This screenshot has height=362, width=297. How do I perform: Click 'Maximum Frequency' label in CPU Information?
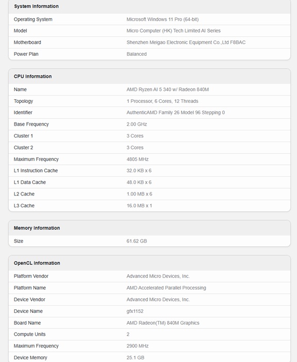(36, 159)
